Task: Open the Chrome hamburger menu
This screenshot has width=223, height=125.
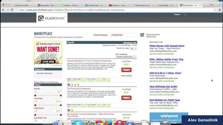Action: point(220,10)
